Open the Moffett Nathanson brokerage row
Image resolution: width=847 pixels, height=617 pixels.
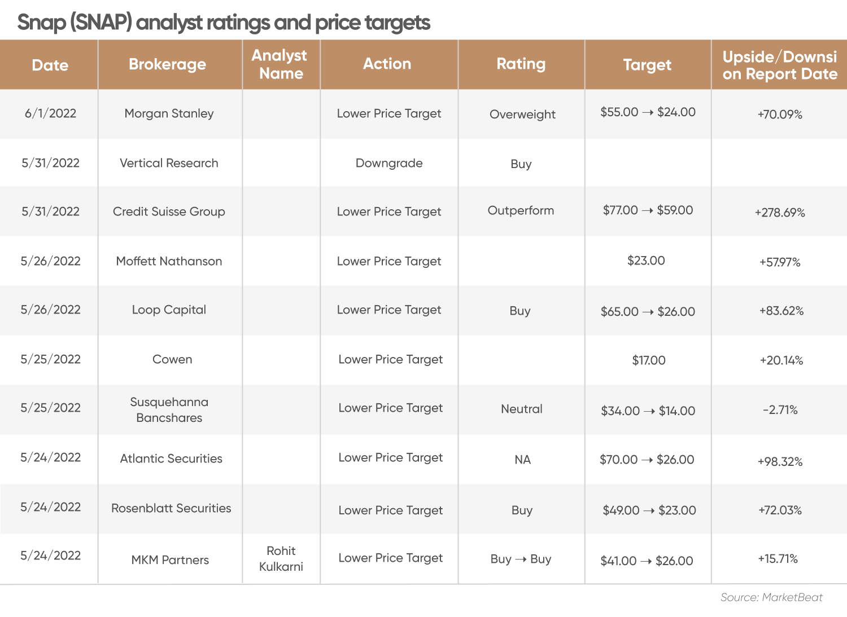(169, 261)
